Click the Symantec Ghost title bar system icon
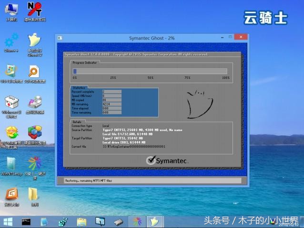The width and height of the screenshot is (304, 228). tap(60, 38)
